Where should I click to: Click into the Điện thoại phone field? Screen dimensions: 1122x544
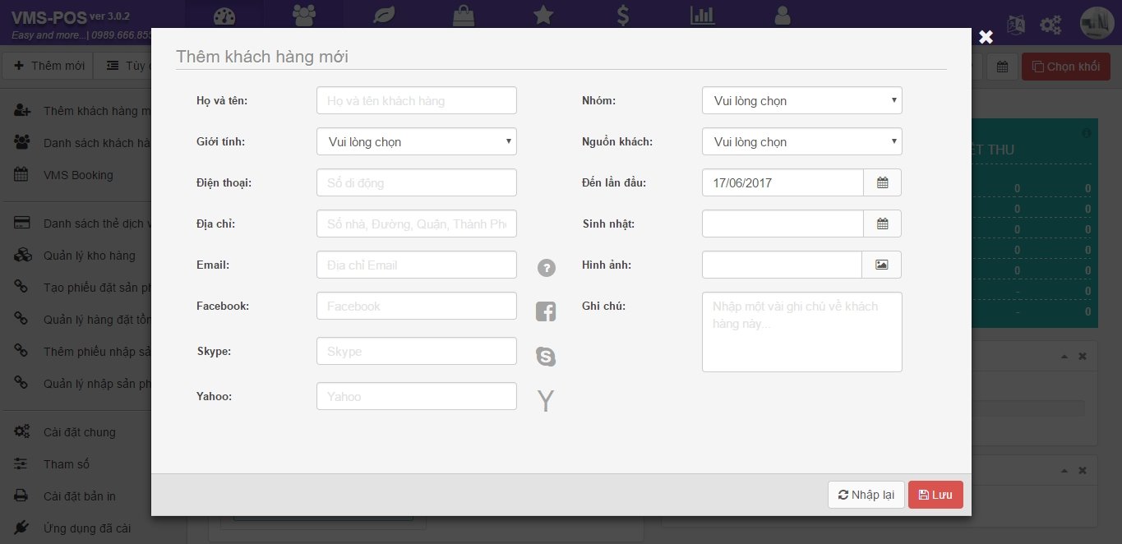[416, 182]
